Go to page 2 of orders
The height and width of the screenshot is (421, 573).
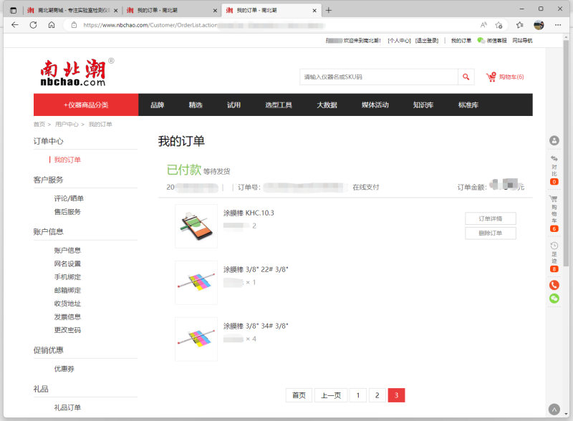[x=377, y=395]
